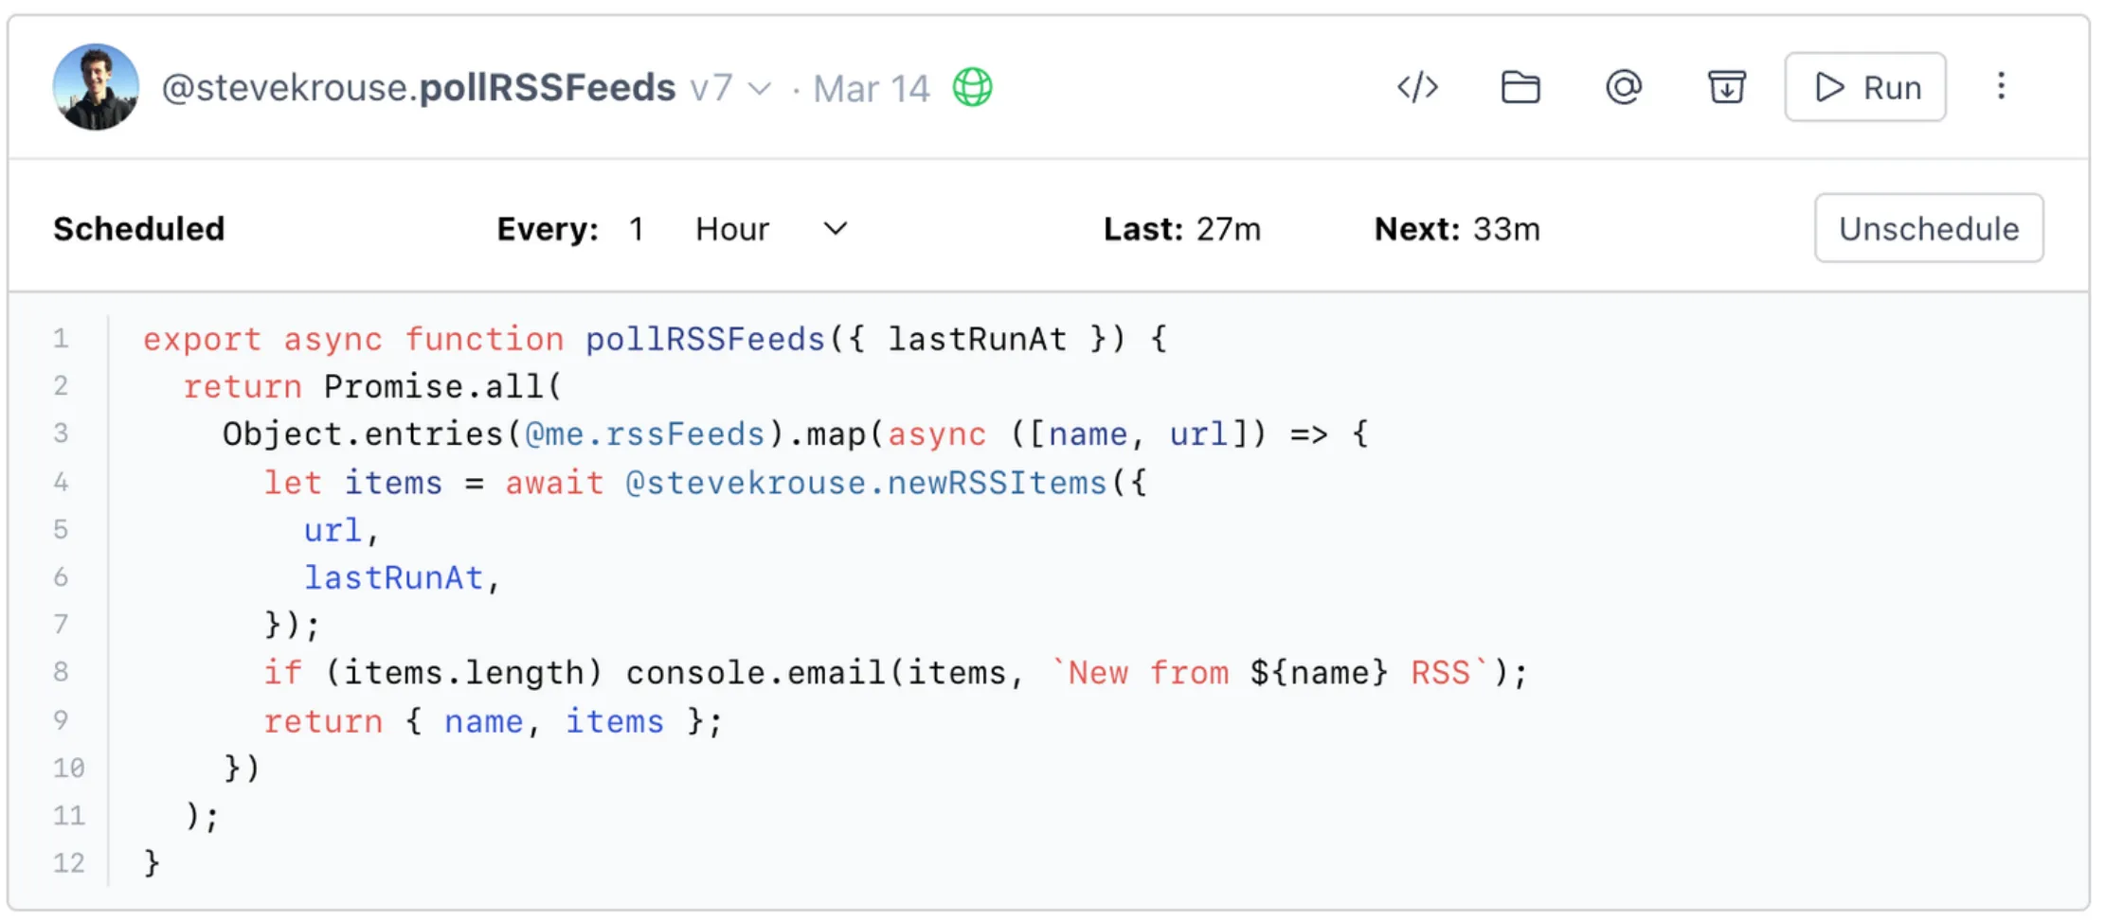
Task: Click the @stevekrouse username link
Action: 284,88
